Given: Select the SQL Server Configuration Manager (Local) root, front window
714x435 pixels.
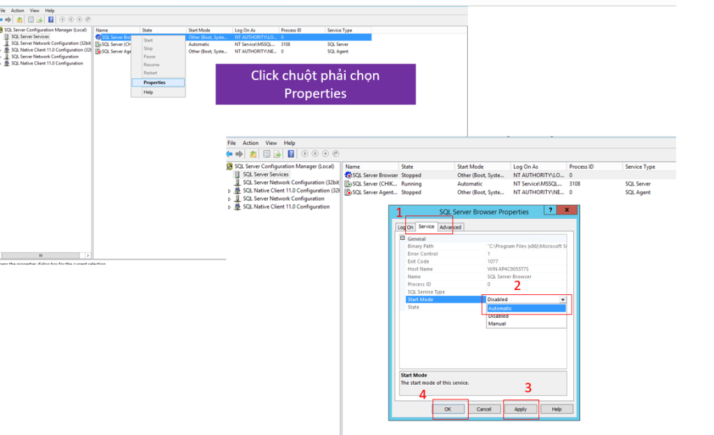Looking at the screenshot, I should click(284, 167).
